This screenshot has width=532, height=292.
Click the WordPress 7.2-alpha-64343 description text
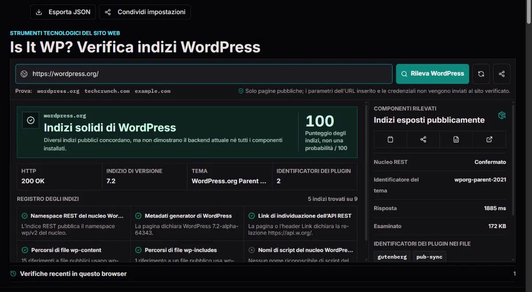[x=187, y=230]
